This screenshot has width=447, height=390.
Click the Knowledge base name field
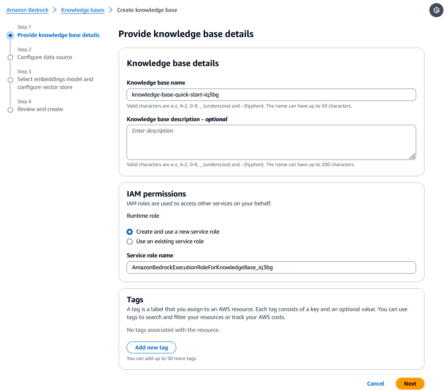(271, 95)
